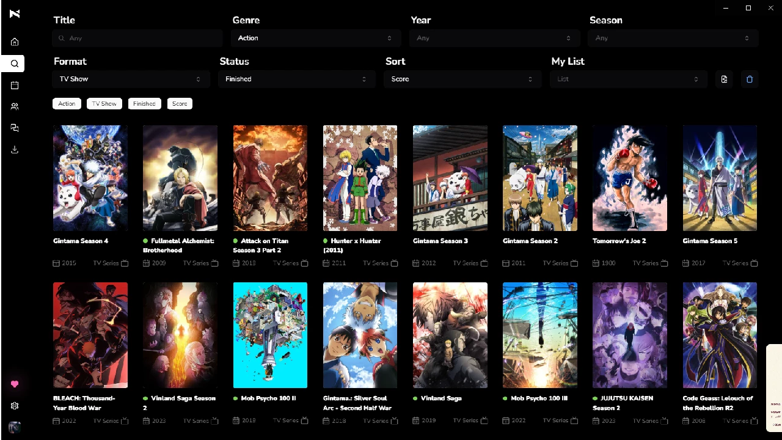Open the users/social icon in sidebar
782x440 pixels.
click(x=15, y=106)
